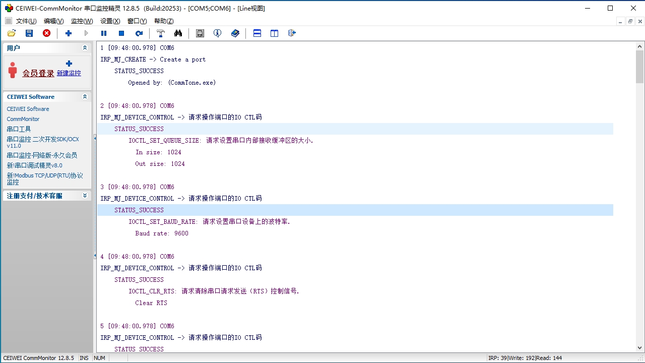Collapse the CEIWEI Software panel
The height and width of the screenshot is (363, 645).
(85, 97)
